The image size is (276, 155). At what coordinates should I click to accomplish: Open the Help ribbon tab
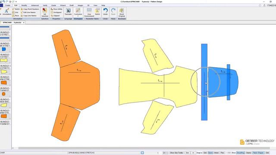pyautogui.click(x=103, y=6)
